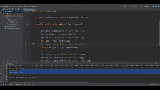Select FirstProject.iml file in tree
This screenshot has height=90, width=160.
[x=11, y=24]
